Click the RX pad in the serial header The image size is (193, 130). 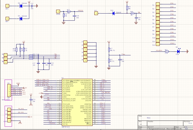[x=9, y=113]
